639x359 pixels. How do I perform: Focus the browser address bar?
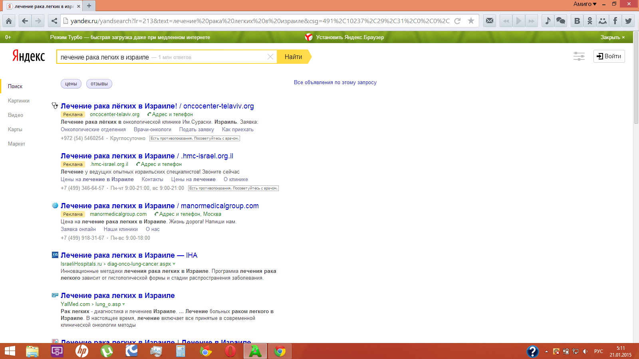[x=260, y=21]
